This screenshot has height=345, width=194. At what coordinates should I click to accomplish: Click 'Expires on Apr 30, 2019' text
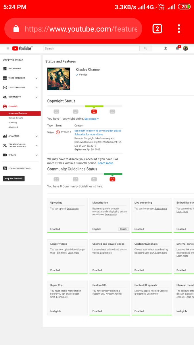coord(87,149)
